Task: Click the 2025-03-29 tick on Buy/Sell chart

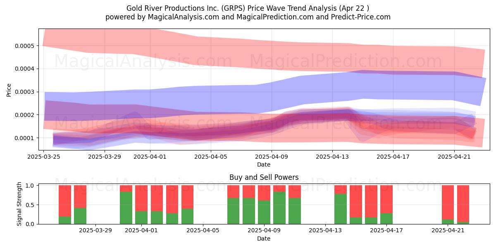Action: (95, 231)
